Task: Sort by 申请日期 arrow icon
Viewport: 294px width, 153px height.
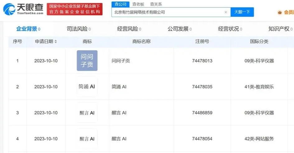Action: [x=56, y=42]
